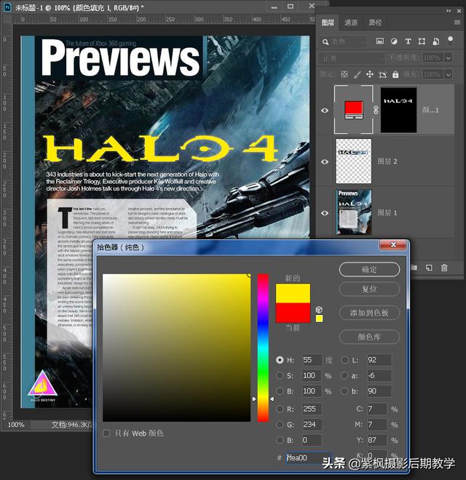This screenshot has width=466, height=480.
Task: Enable the 只有 Web 颜色 checkbox
Action: [x=106, y=433]
